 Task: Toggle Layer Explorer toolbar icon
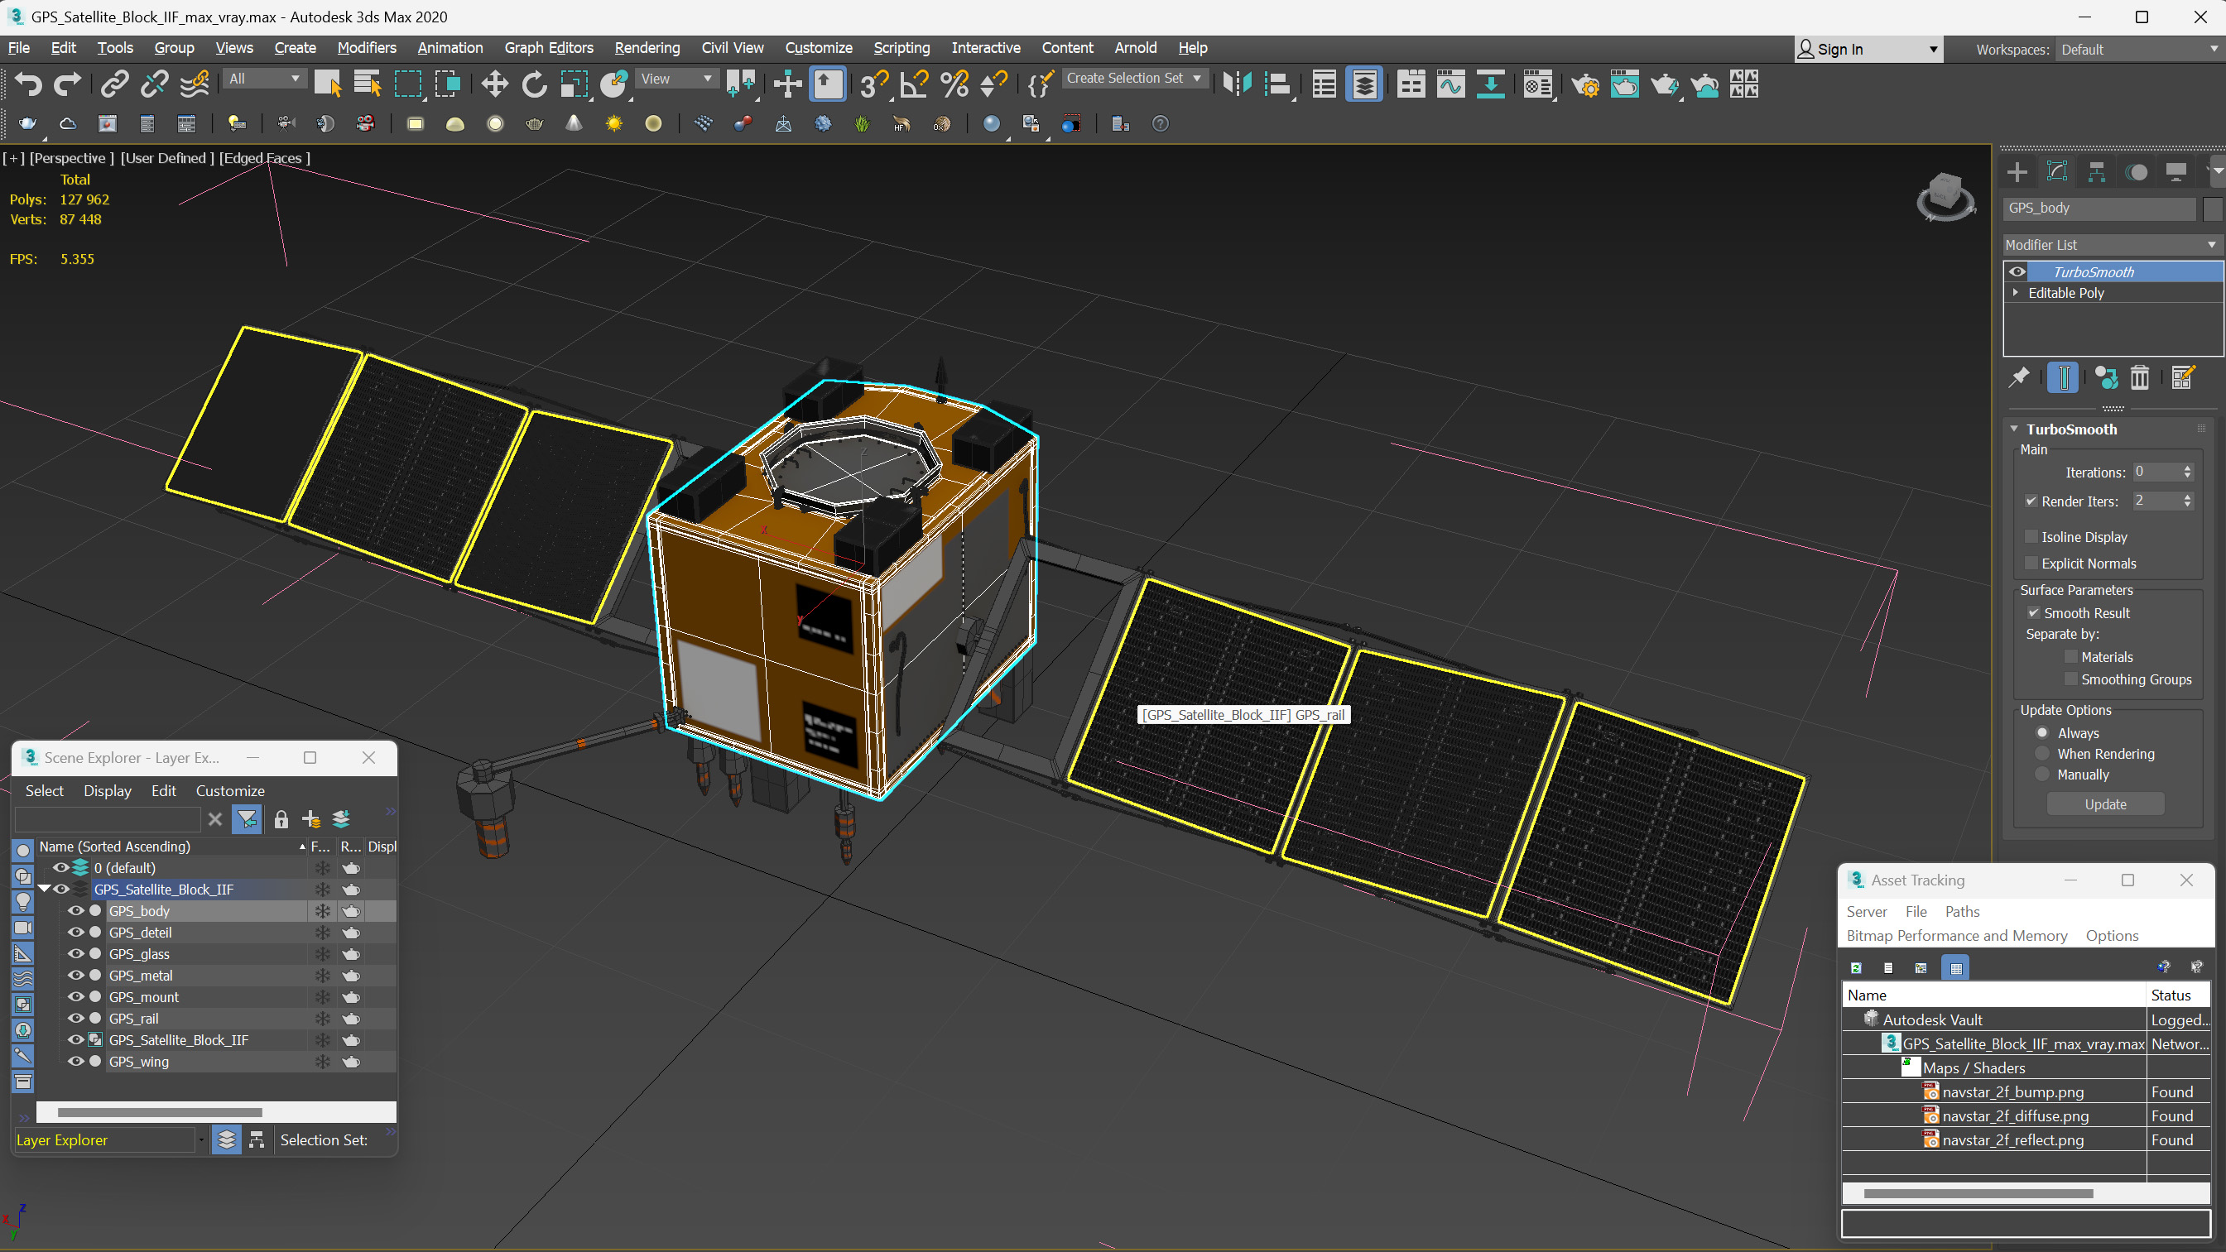pos(1363,84)
